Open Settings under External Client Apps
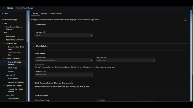The image size is (193, 108). (x=10, y=71)
